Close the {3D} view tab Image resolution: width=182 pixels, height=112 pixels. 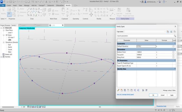(63, 25)
